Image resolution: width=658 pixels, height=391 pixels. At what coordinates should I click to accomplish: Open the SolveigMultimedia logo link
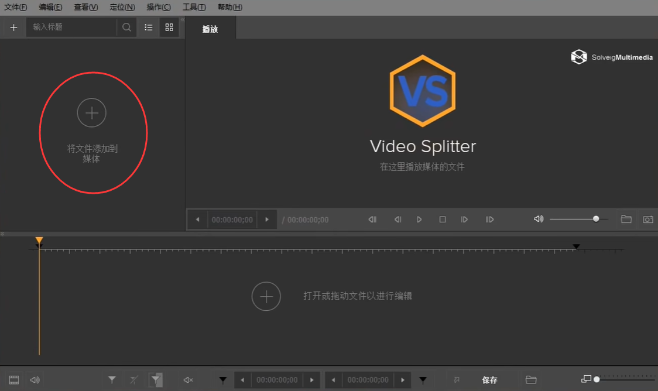[x=611, y=57]
